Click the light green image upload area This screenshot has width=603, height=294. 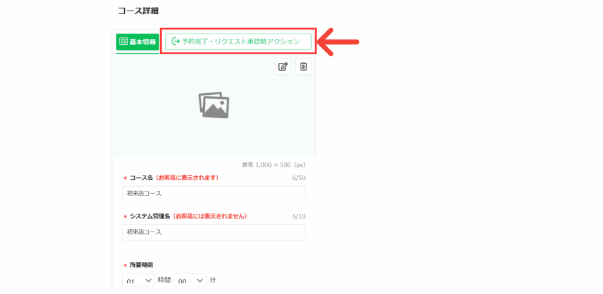click(x=165, y=130)
